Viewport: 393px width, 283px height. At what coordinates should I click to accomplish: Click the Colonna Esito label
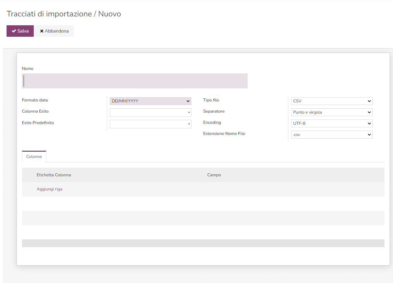point(35,111)
